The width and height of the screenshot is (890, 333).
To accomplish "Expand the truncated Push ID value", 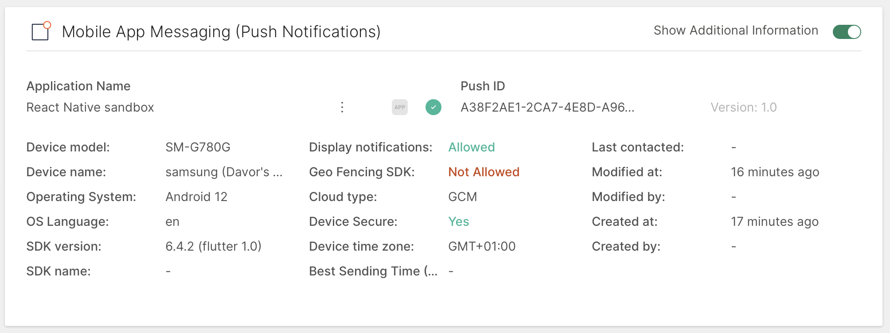I will 548,107.
